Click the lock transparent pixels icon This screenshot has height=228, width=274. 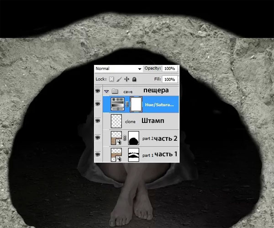pos(111,79)
